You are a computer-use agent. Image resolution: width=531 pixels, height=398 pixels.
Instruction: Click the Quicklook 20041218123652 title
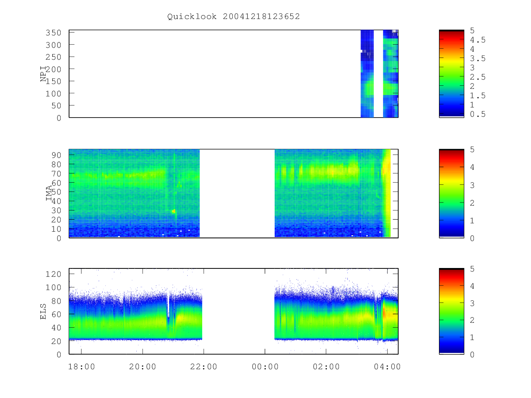[x=234, y=16]
